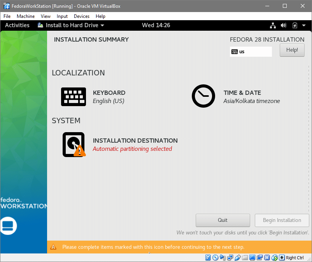Open the Input menu
The height and width of the screenshot is (262, 312).
coord(62,16)
